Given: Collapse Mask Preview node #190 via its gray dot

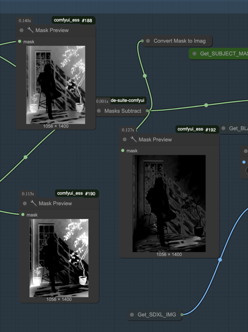Looking at the screenshot, I should [x=25, y=204].
